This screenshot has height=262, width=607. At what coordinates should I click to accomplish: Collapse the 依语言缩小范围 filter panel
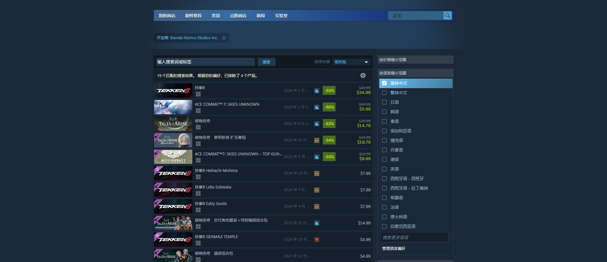(415, 73)
